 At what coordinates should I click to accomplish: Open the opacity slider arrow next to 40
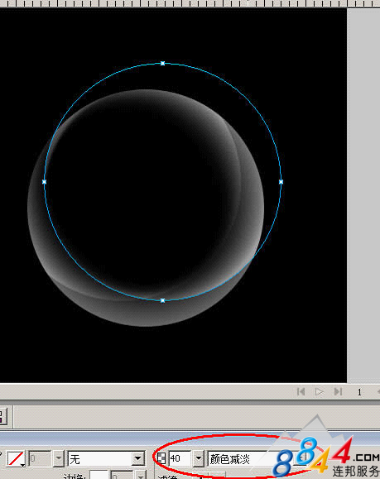pos(199,458)
